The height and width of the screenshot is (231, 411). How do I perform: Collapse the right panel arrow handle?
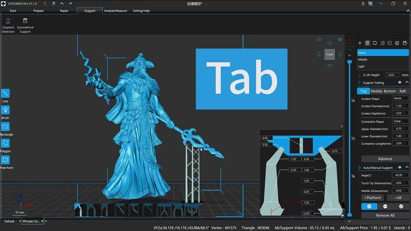pyautogui.click(x=342, y=126)
